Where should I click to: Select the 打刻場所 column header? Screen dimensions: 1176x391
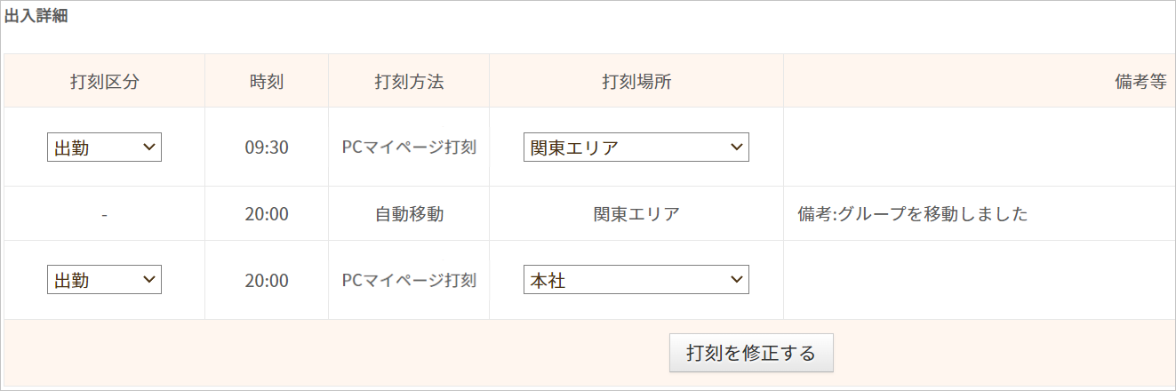click(636, 82)
